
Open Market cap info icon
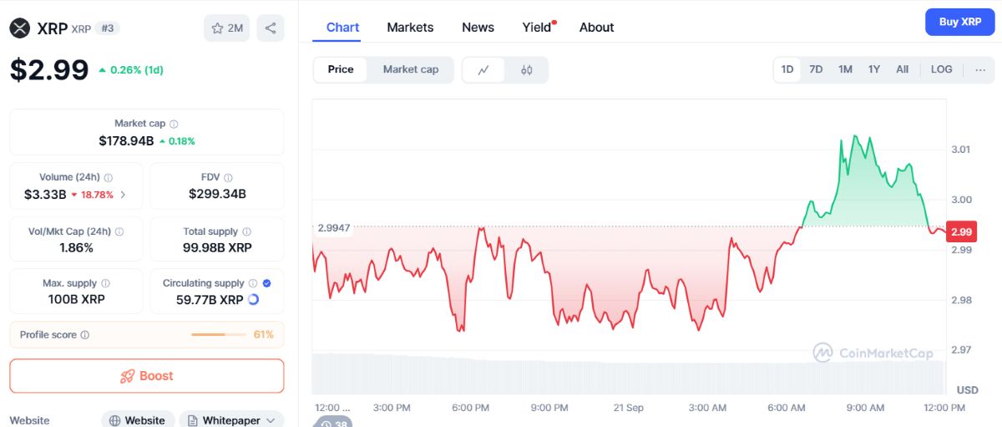pos(174,124)
